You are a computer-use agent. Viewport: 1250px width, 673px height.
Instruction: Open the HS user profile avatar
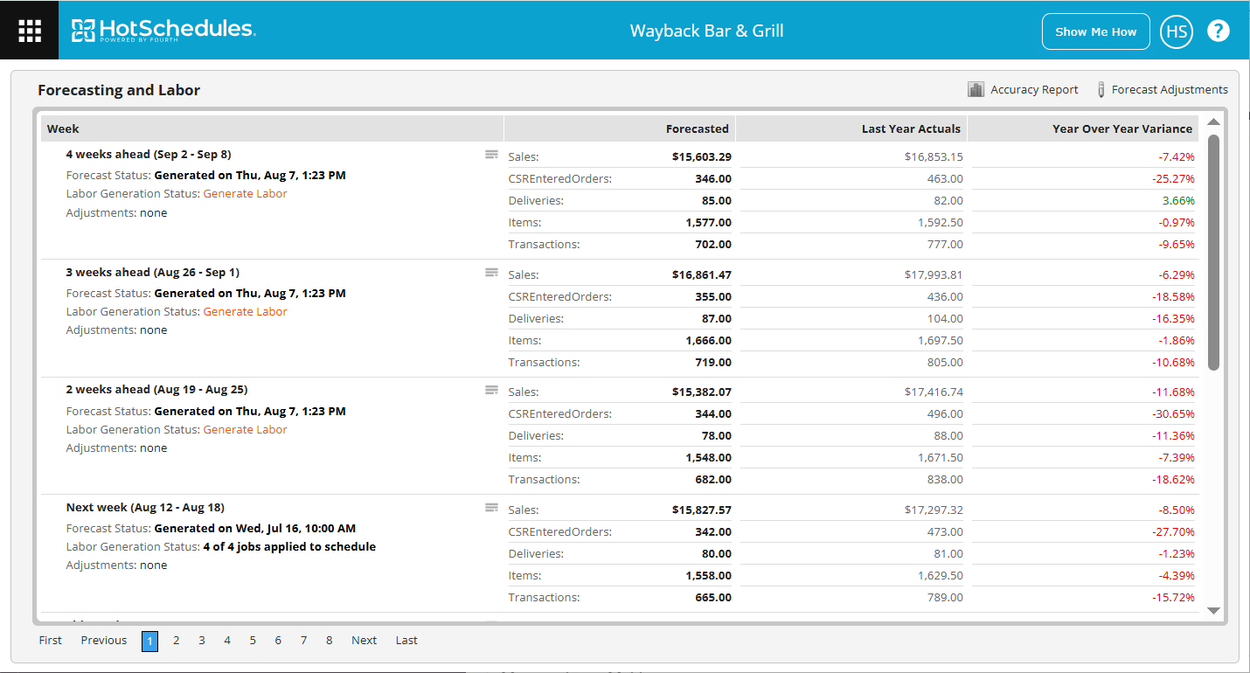1176,31
